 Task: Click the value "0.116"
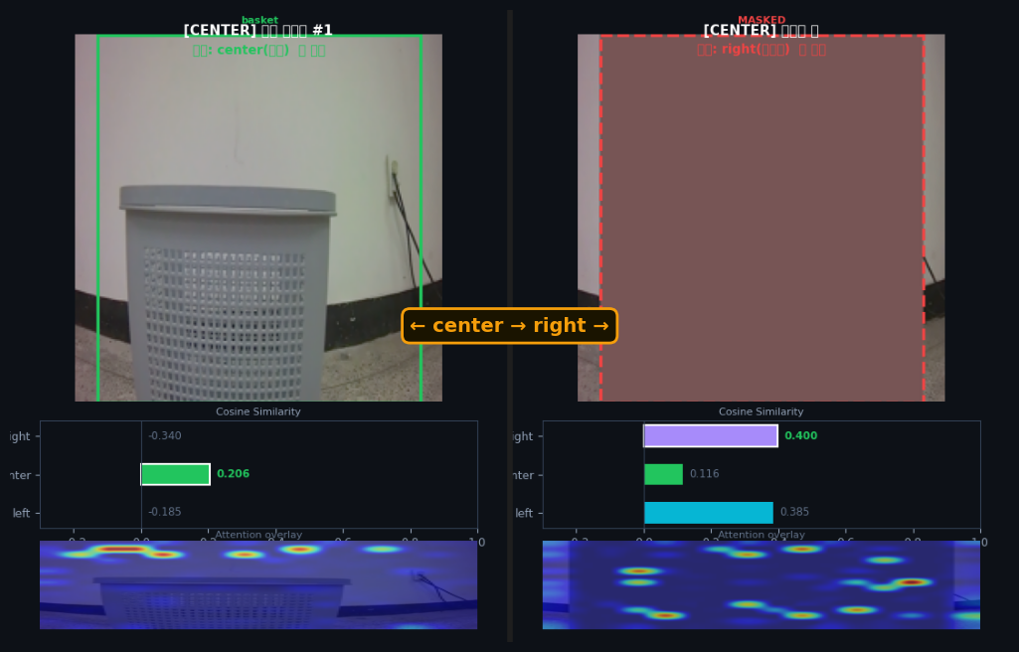[705, 474]
